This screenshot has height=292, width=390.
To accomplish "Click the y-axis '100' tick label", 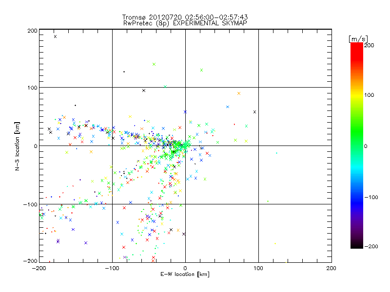I will tap(32, 88).
